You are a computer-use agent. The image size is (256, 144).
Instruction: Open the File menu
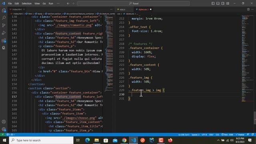10,4
